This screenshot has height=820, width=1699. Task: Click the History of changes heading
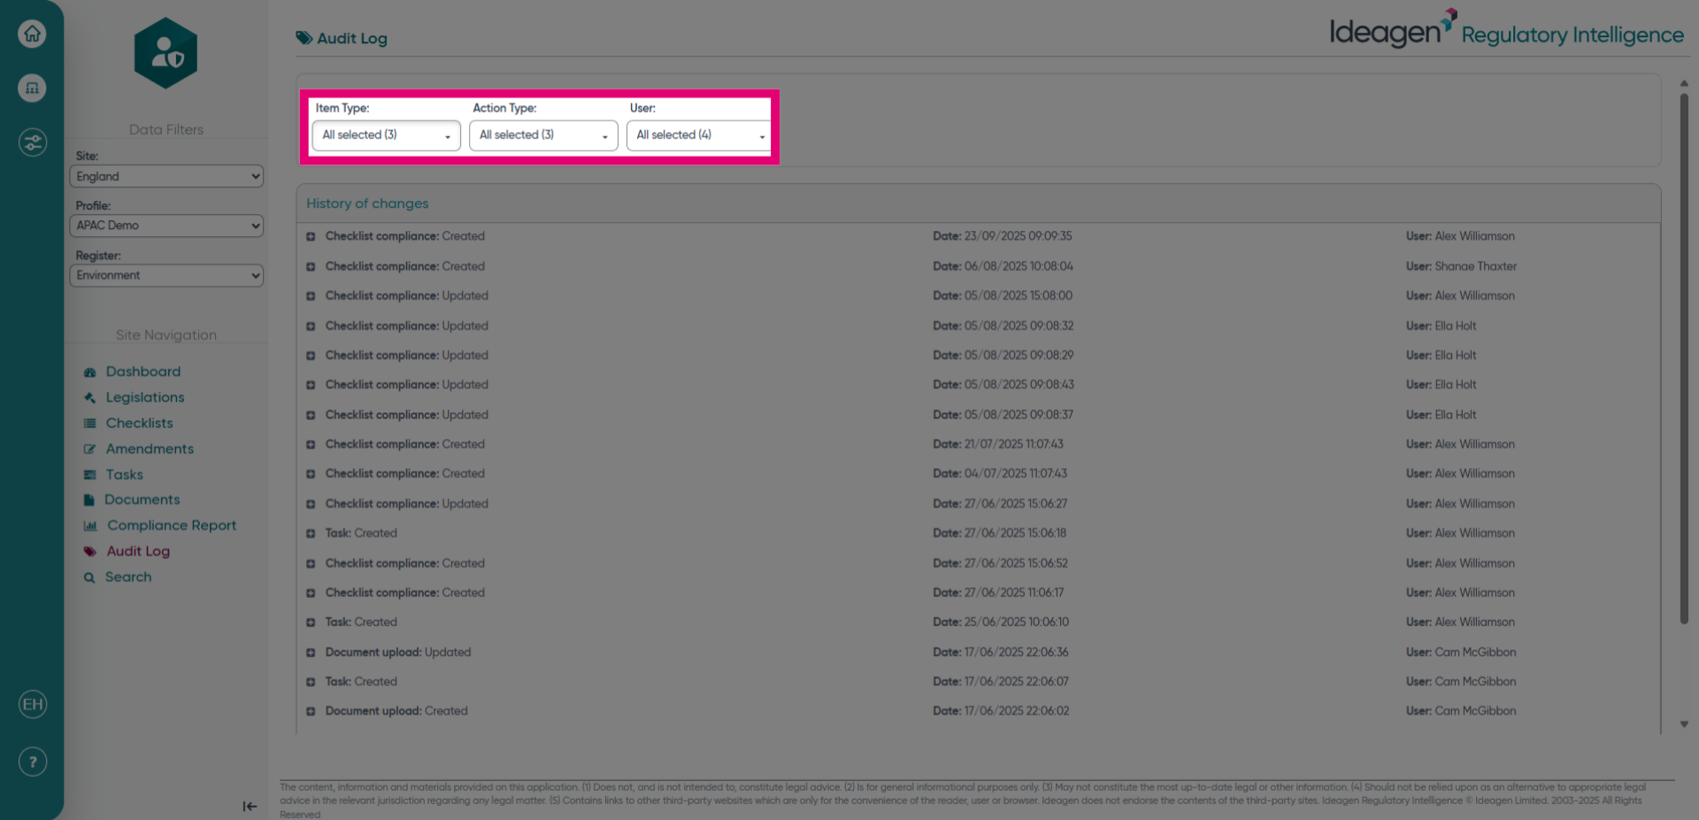[367, 203]
